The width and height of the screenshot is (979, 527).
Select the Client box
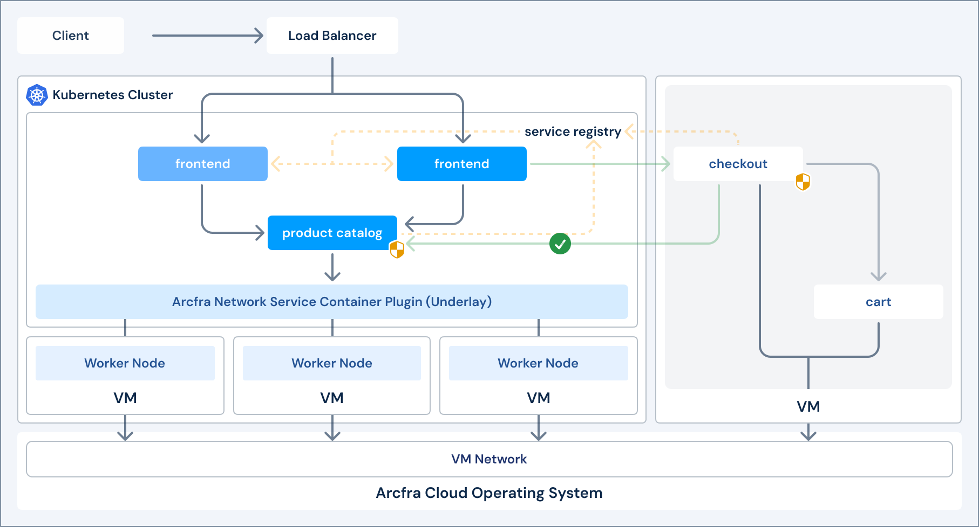71,36
